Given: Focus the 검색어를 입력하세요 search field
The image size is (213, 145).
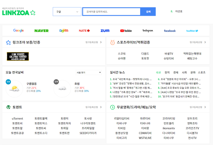Looking at the screenshot, I should [x=112, y=12].
